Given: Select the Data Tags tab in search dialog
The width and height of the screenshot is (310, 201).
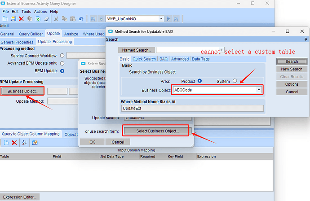Looking at the screenshot, I should (201, 59).
